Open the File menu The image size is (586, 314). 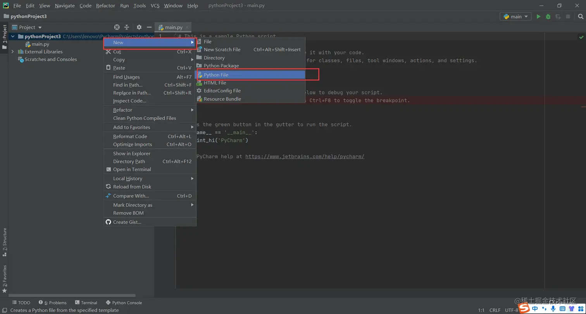[x=17, y=6]
